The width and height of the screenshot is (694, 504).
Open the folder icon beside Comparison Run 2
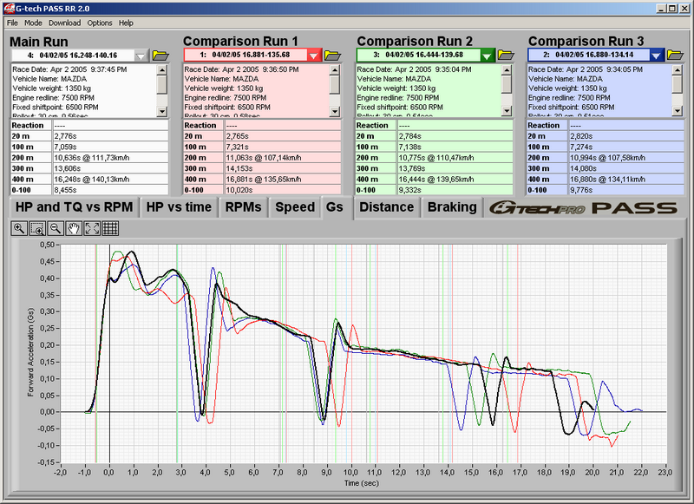coord(506,55)
